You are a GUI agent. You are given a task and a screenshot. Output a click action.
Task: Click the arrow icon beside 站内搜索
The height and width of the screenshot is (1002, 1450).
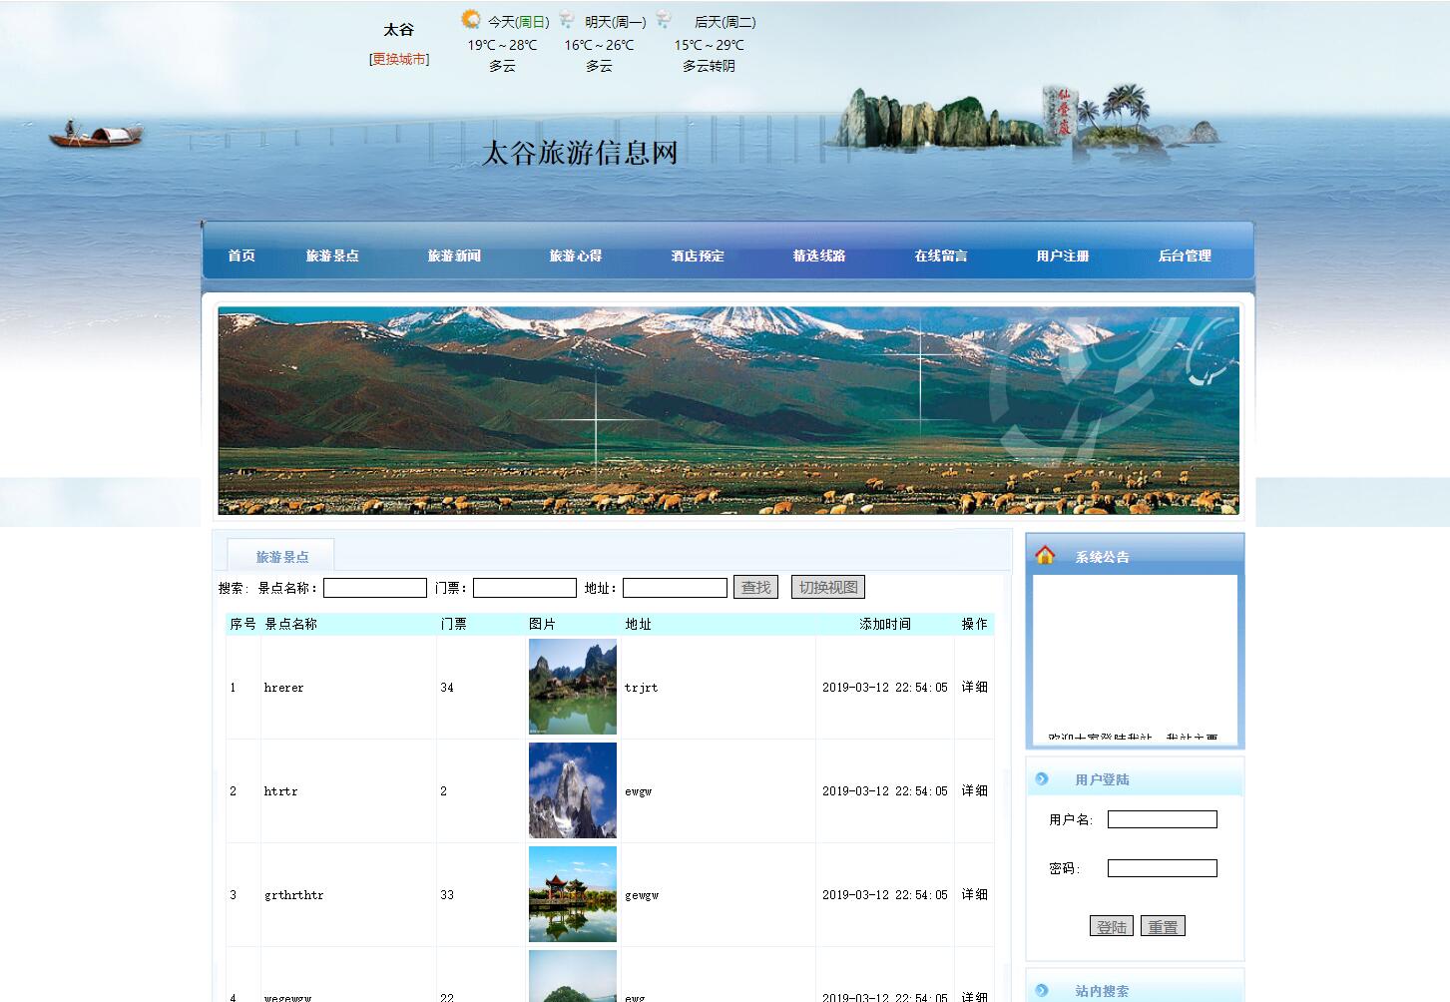pyautogui.click(x=1044, y=991)
